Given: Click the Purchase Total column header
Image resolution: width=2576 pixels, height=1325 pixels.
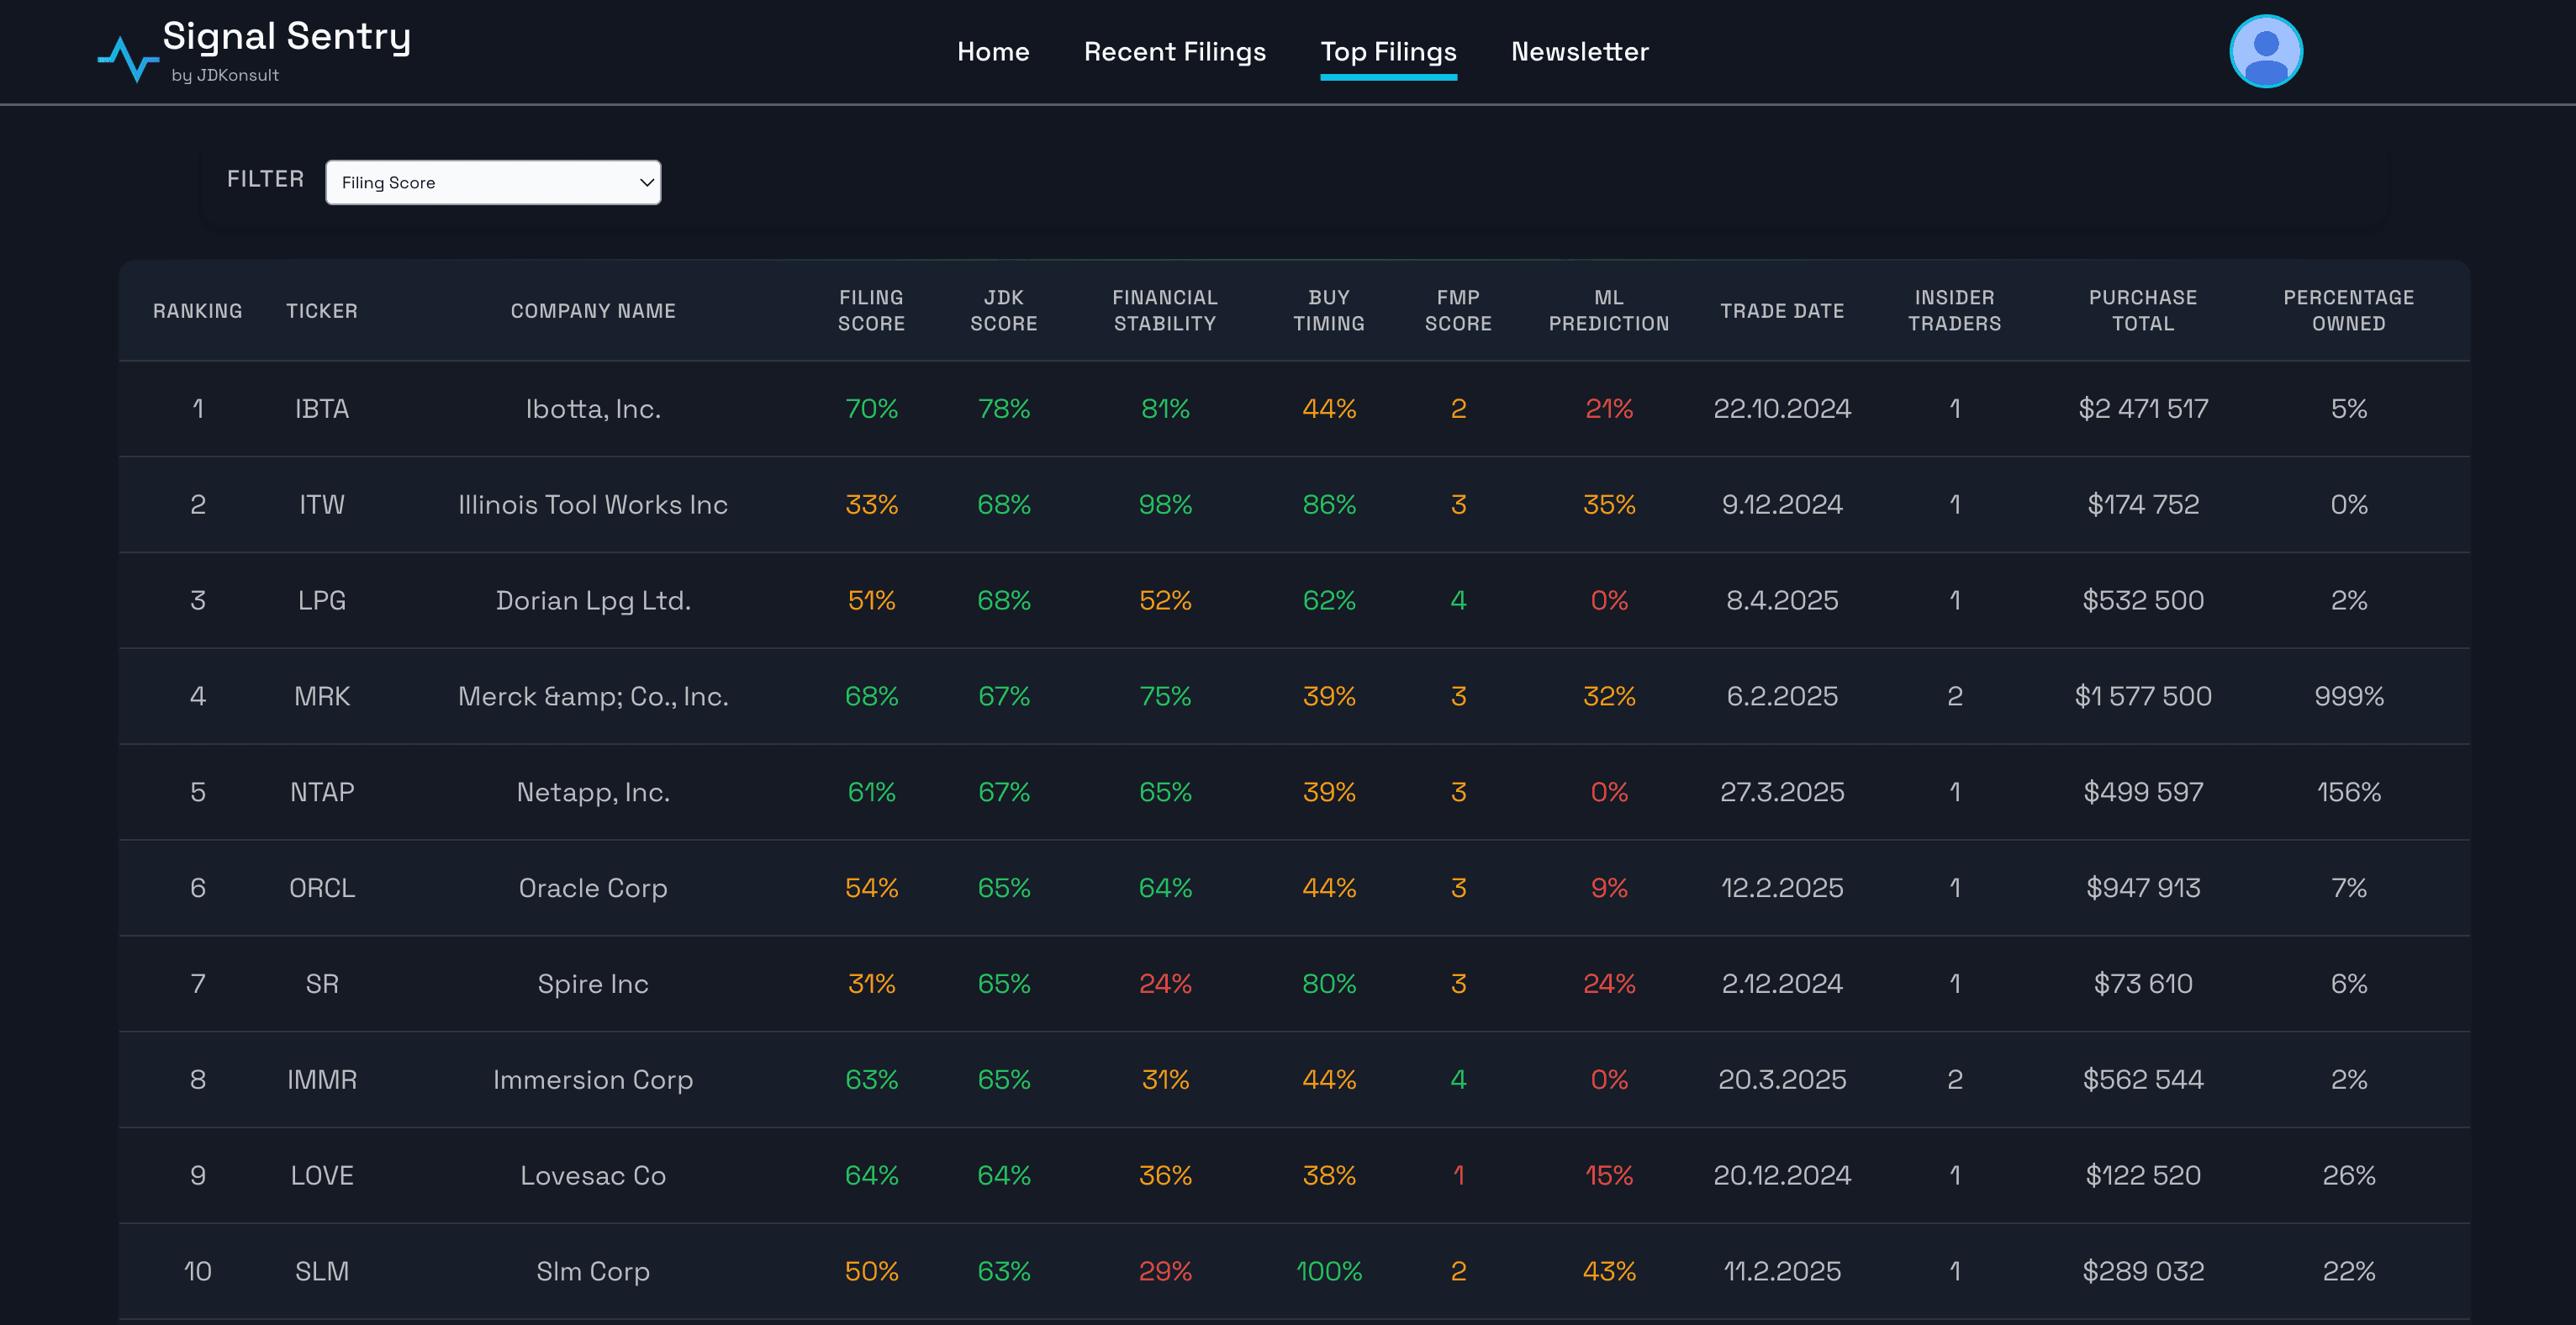Looking at the screenshot, I should pyautogui.click(x=2142, y=310).
